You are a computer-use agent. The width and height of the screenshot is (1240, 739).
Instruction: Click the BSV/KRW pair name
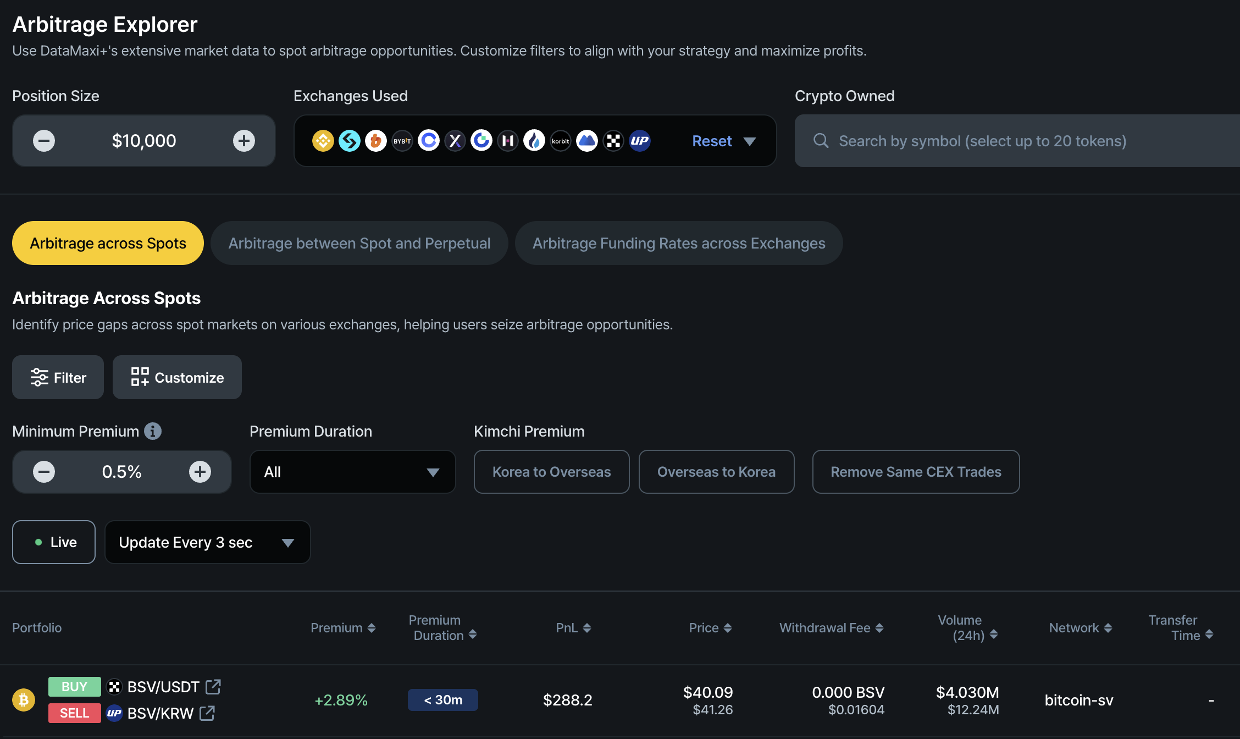pos(160,713)
